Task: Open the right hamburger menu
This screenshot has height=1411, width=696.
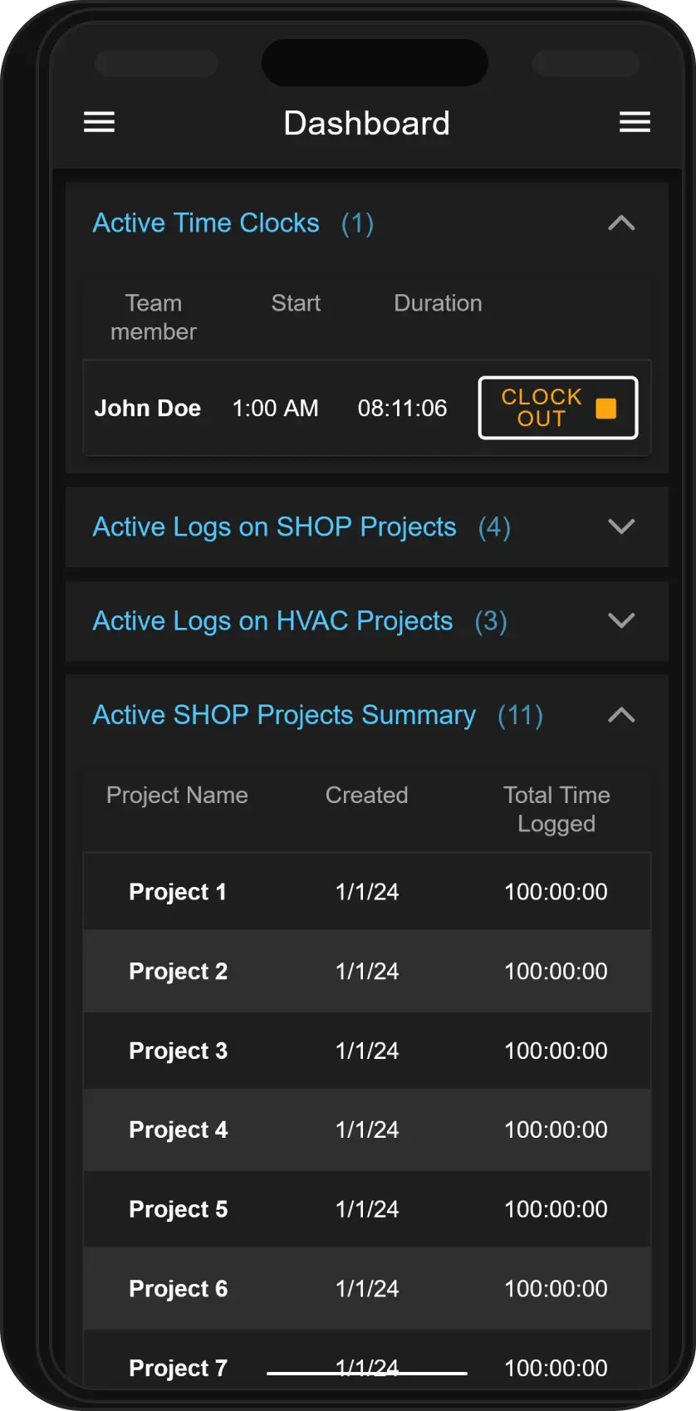Action: pyautogui.click(x=635, y=123)
